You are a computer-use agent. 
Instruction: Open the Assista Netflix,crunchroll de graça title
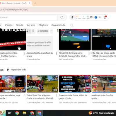tap(40, 55)
